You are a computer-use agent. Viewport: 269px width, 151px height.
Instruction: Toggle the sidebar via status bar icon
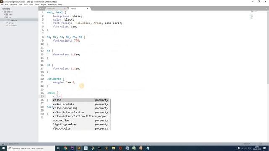pyautogui.click(x=3, y=144)
